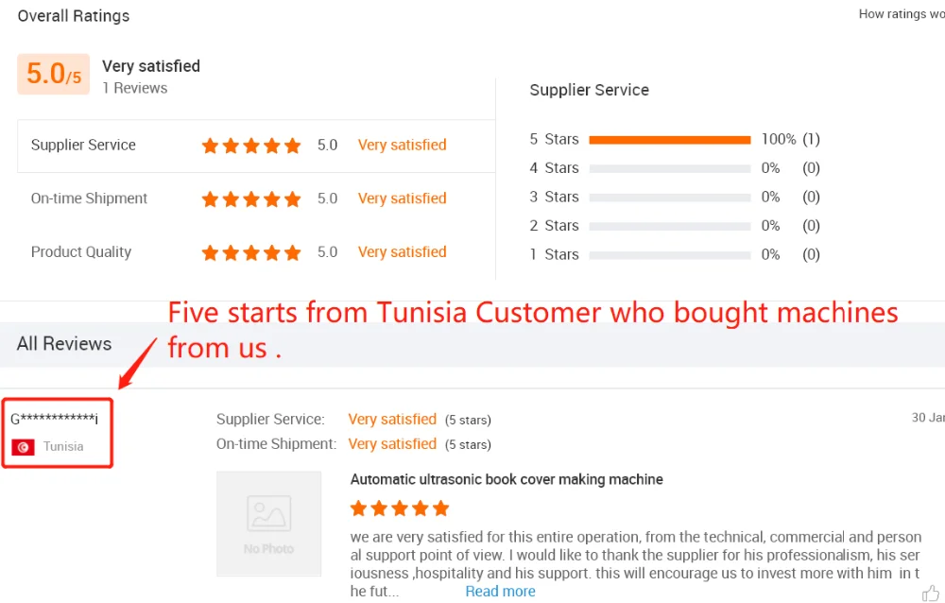Click the How ratings work link
This screenshot has height=603, width=945.
[x=901, y=14]
